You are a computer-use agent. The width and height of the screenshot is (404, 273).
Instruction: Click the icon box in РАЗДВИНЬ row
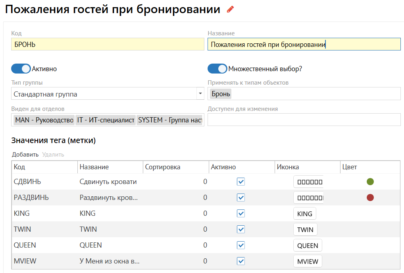click(308, 198)
